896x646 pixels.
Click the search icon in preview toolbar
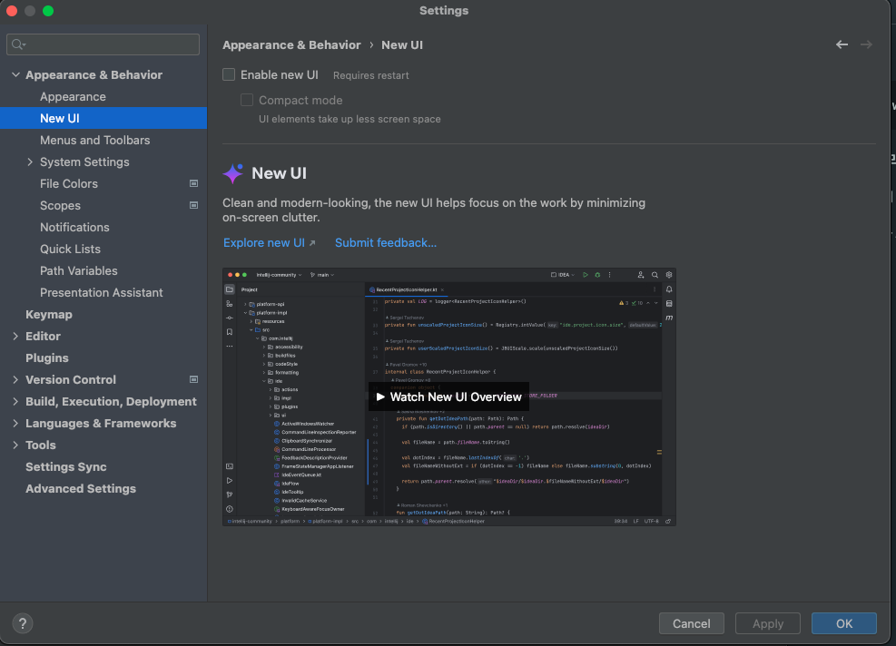point(655,275)
